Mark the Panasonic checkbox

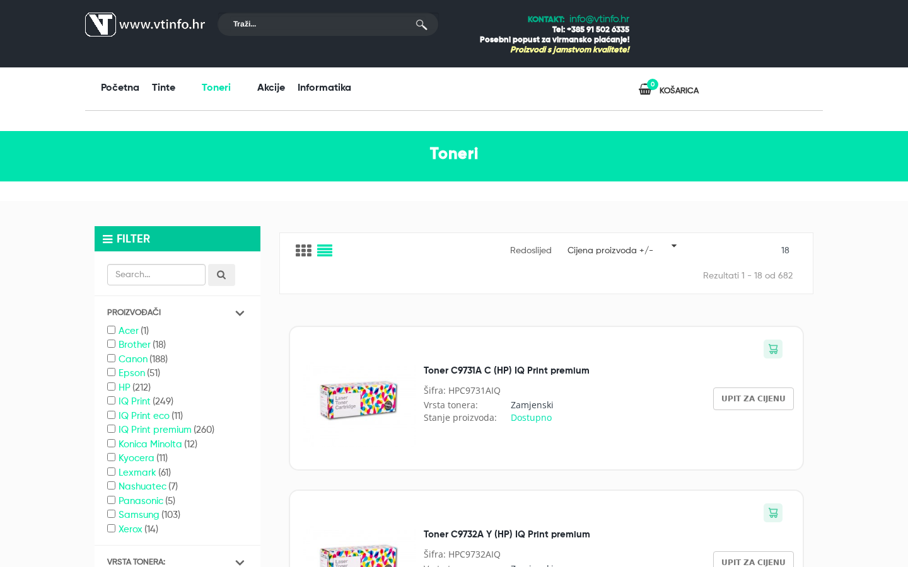pyautogui.click(x=111, y=500)
